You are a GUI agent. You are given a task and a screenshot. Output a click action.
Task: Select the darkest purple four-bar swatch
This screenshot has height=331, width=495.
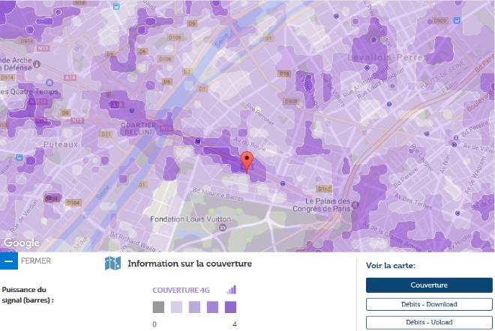click(x=230, y=307)
